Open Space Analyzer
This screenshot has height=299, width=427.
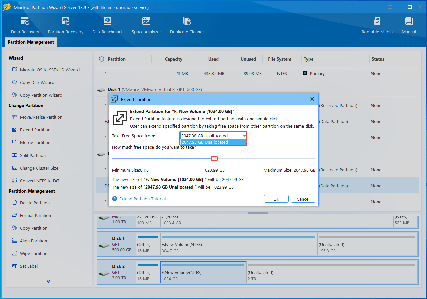[146, 26]
